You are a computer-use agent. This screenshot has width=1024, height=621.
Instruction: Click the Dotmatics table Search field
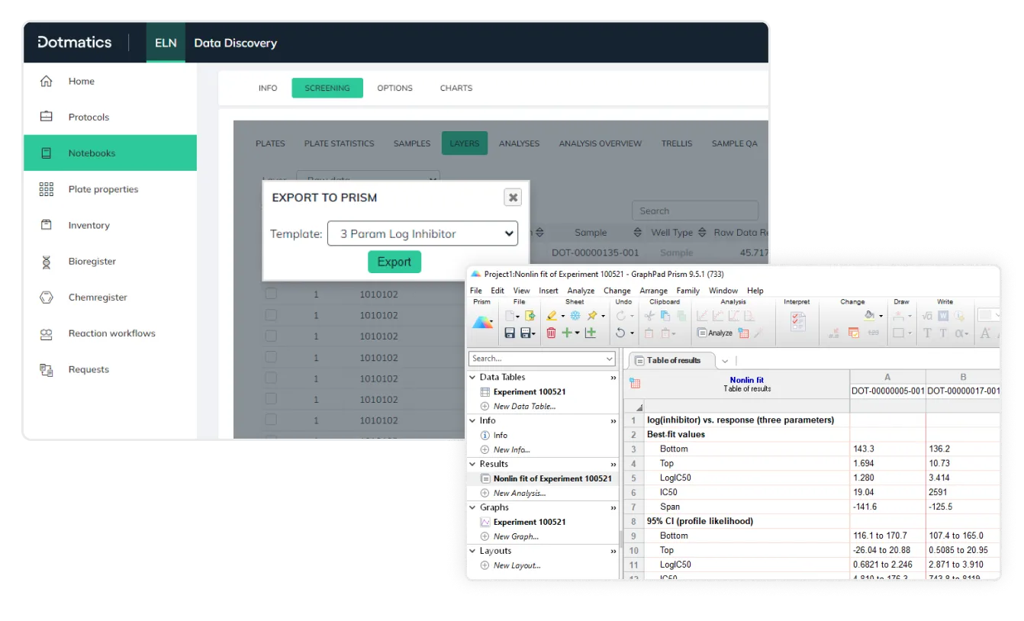point(695,211)
